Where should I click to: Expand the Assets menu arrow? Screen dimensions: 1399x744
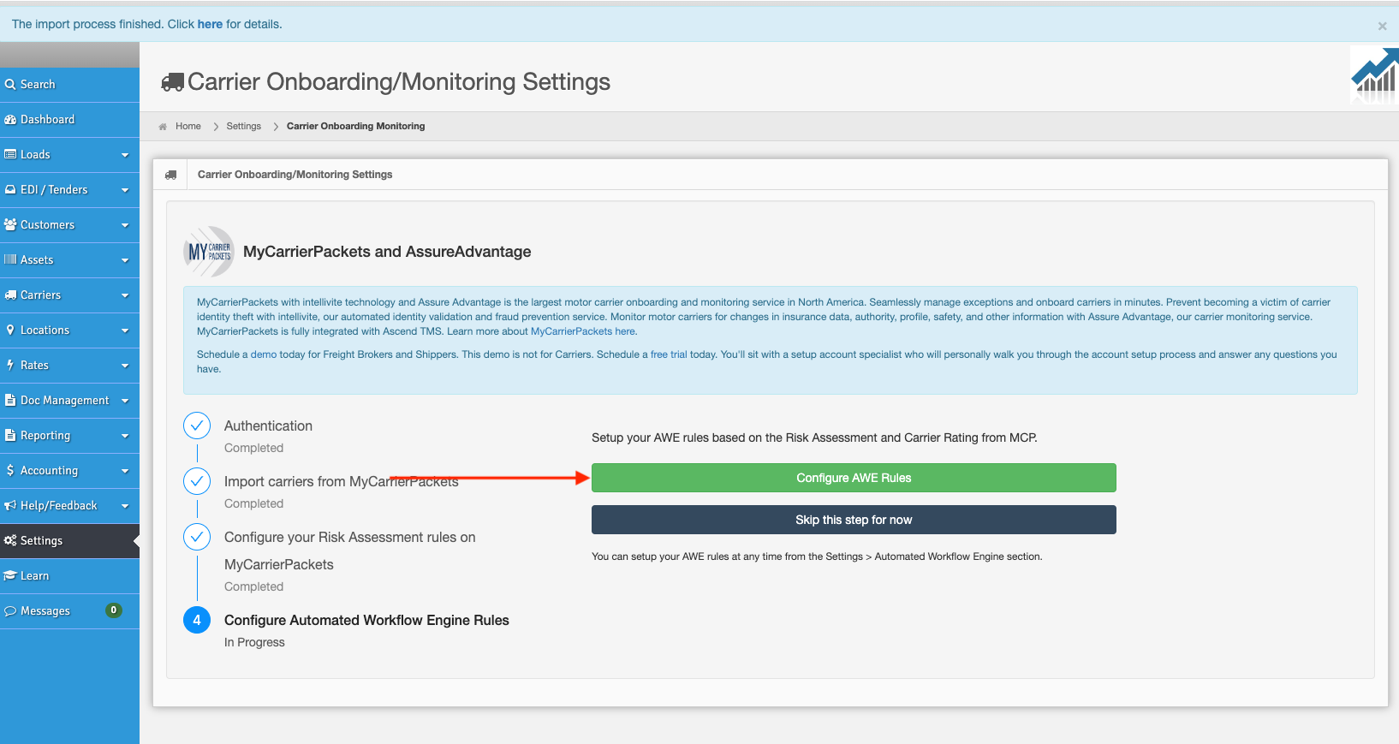click(125, 260)
